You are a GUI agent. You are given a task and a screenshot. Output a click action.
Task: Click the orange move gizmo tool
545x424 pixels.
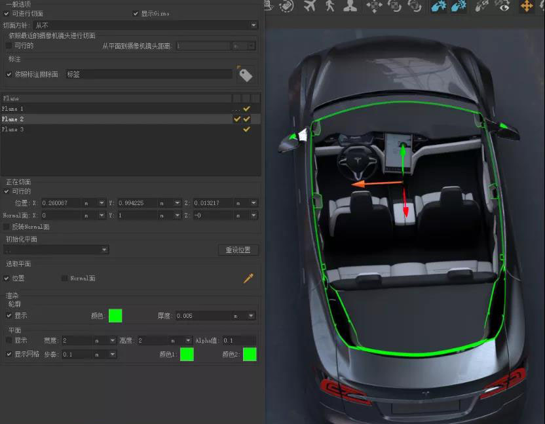(526, 6)
